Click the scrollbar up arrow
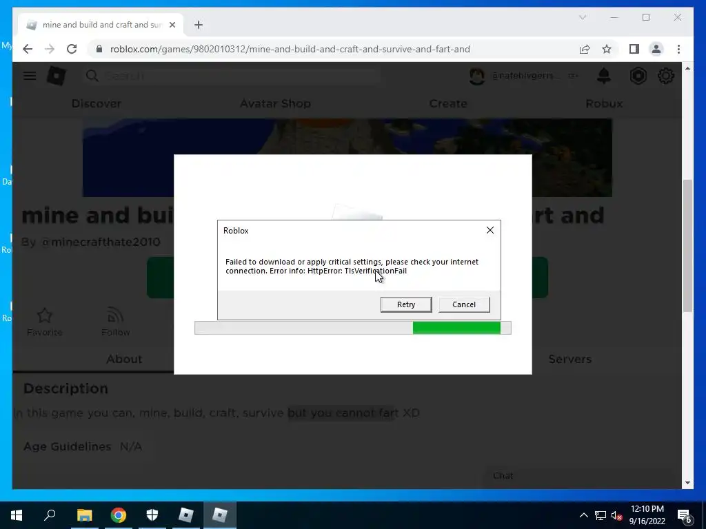Screen dimensions: 706x529 [x=687, y=68]
